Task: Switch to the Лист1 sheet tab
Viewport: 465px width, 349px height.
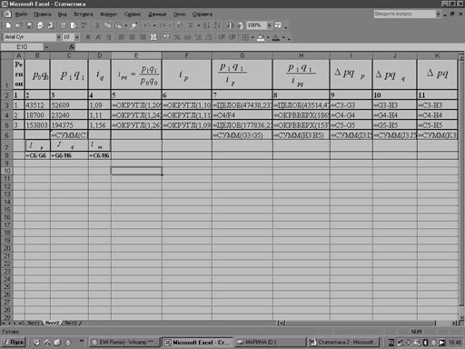Action: point(34,323)
